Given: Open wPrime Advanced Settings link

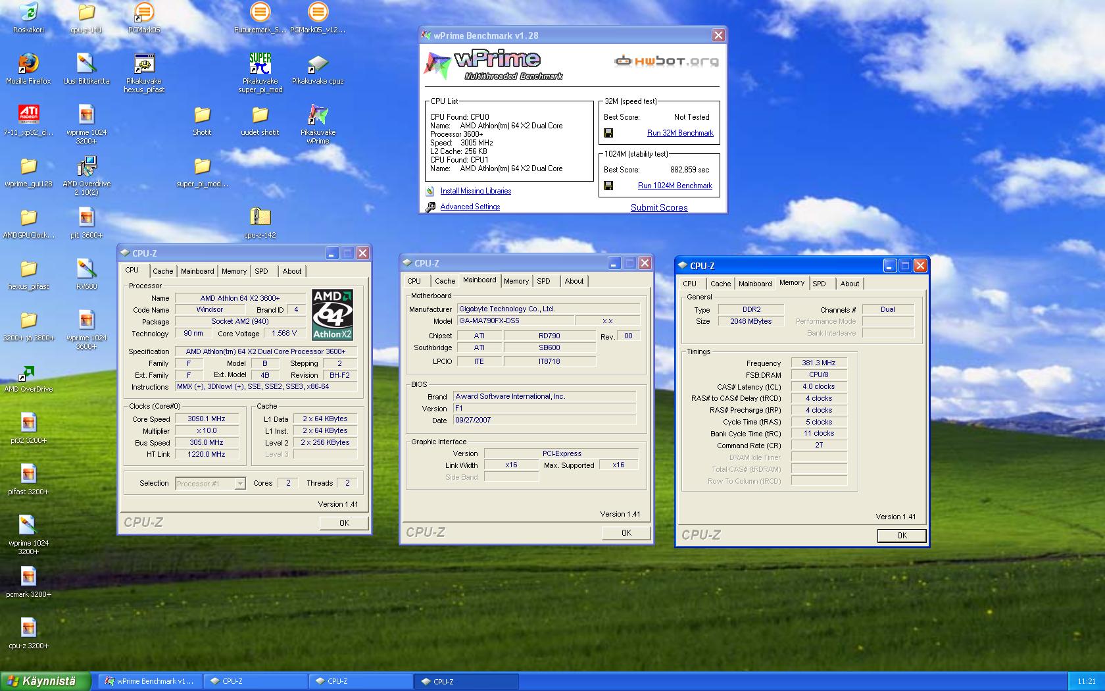Looking at the screenshot, I should pos(470,207).
